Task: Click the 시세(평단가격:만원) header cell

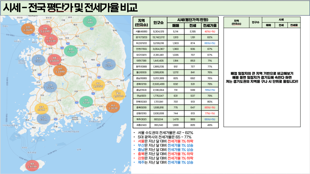Action: click(193, 20)
